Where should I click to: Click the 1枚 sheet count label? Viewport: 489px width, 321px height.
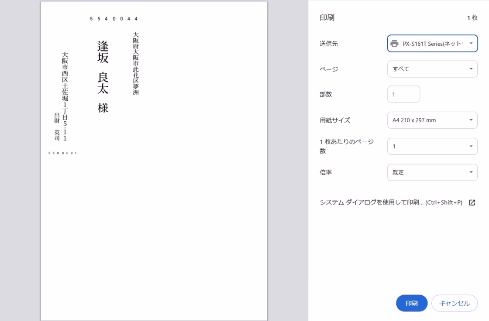tap(472, 18)
